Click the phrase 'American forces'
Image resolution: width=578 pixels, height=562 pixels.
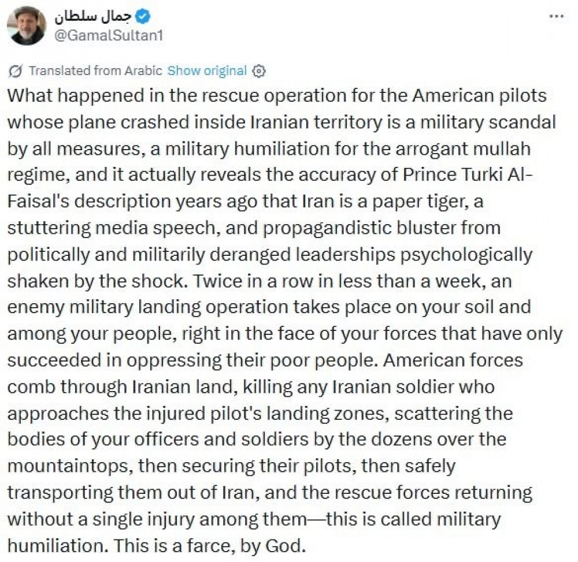click(x=454, y=360)
